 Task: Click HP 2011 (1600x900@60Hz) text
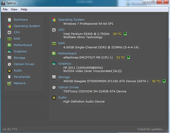(x=83, y=68)
